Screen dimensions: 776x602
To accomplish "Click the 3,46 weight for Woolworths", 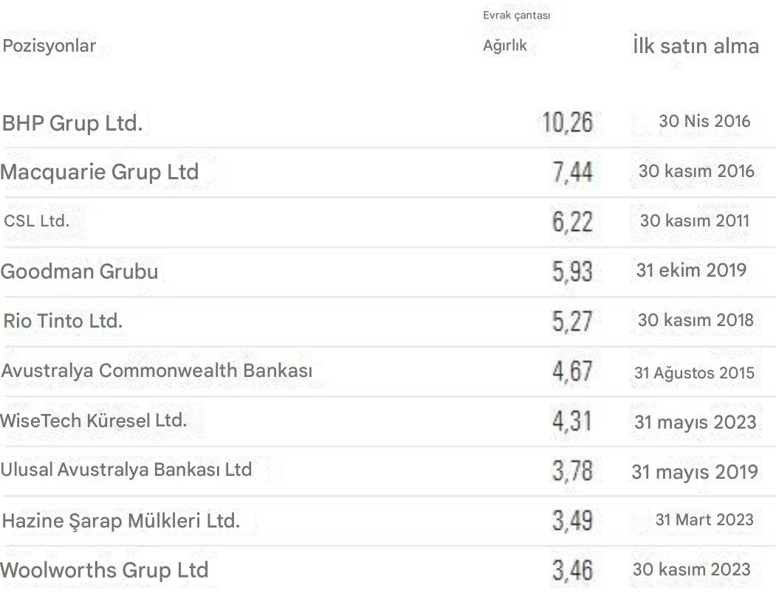I will coord(571,570).
